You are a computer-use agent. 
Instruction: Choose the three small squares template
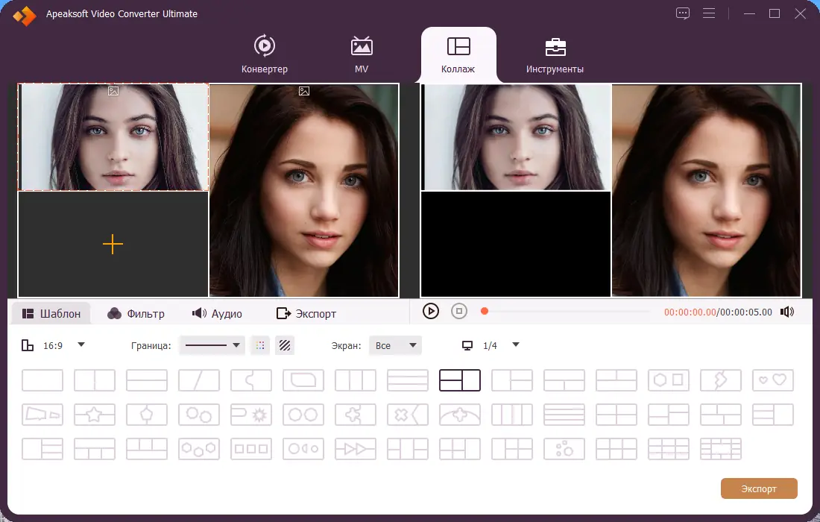click(x=251, y=449)
